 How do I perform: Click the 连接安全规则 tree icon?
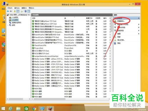pyautogui.click(x=10, y=22)
